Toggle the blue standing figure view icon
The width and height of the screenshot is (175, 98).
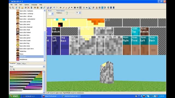tap(84, 8)
